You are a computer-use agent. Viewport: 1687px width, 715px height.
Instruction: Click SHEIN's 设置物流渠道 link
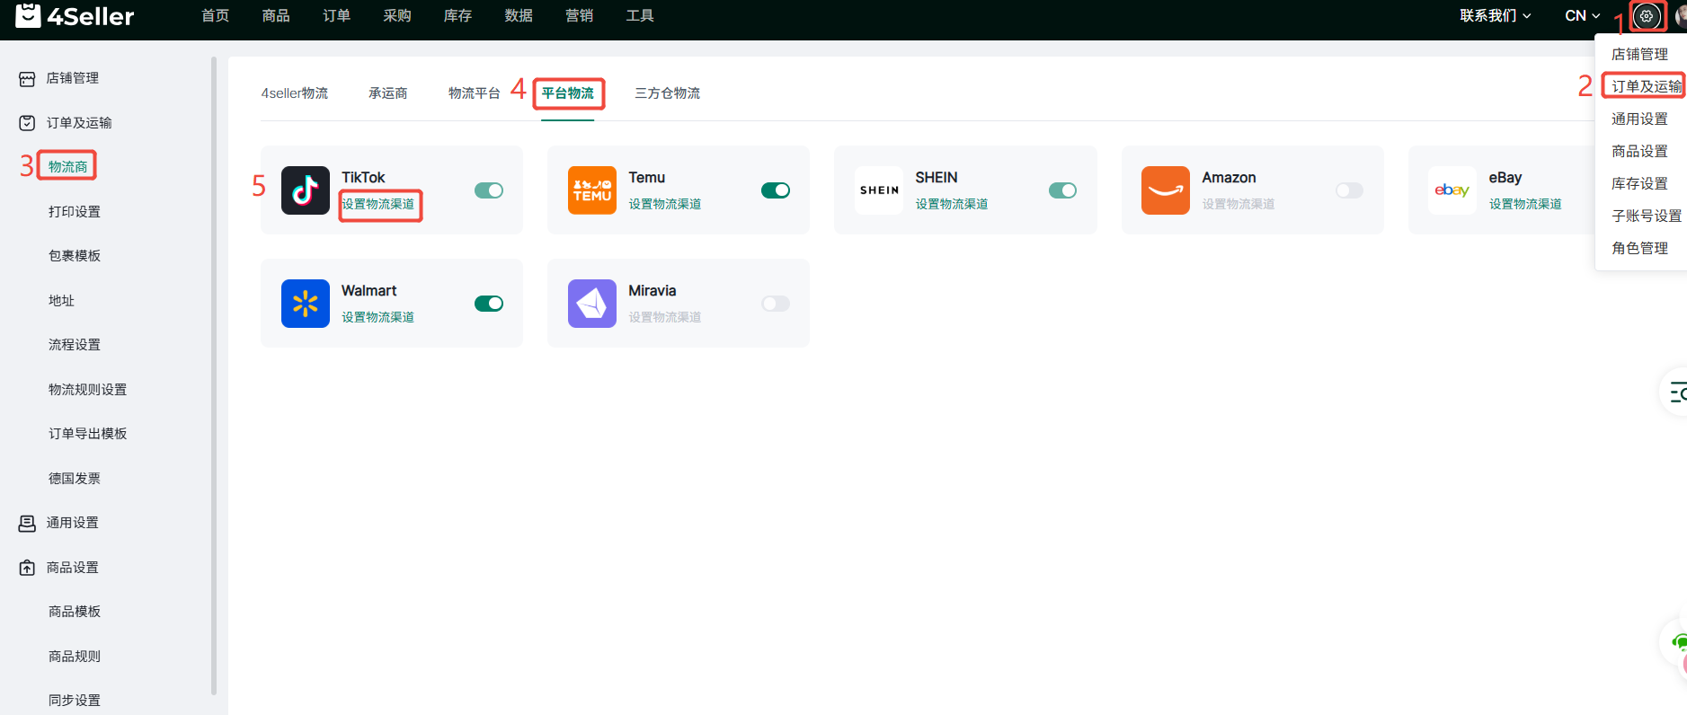click(952, 204)
